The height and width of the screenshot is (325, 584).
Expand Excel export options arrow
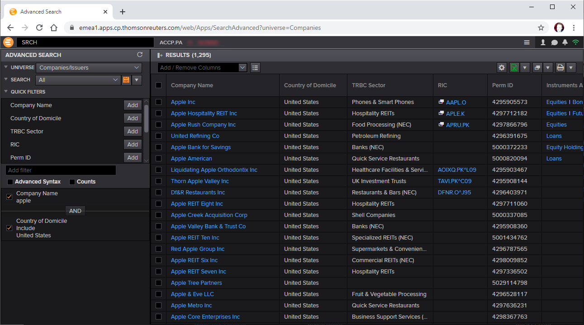click(525, 68)
